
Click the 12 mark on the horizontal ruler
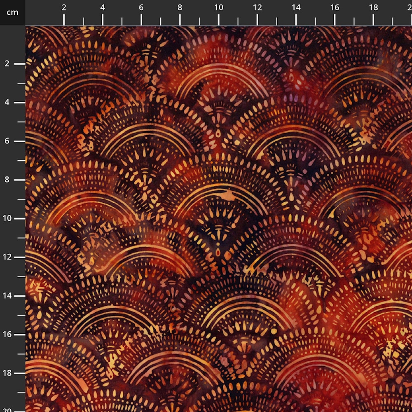pos(257,7)
